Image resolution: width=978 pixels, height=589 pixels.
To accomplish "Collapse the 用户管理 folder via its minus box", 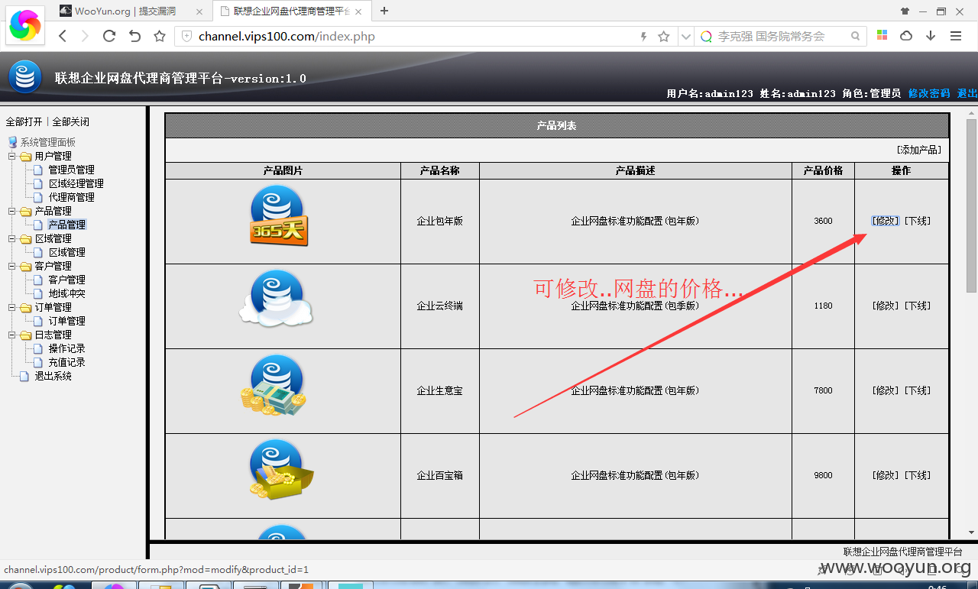I will point(11,156).
